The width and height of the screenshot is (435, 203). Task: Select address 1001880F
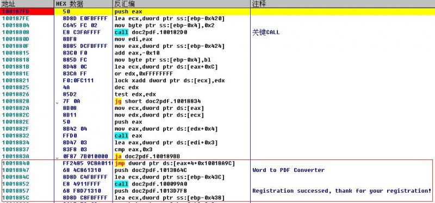[16, 46]
